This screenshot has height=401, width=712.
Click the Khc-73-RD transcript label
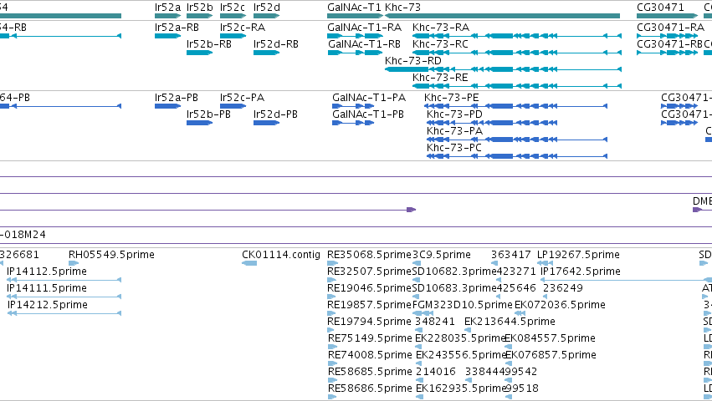tap(413, 61)
